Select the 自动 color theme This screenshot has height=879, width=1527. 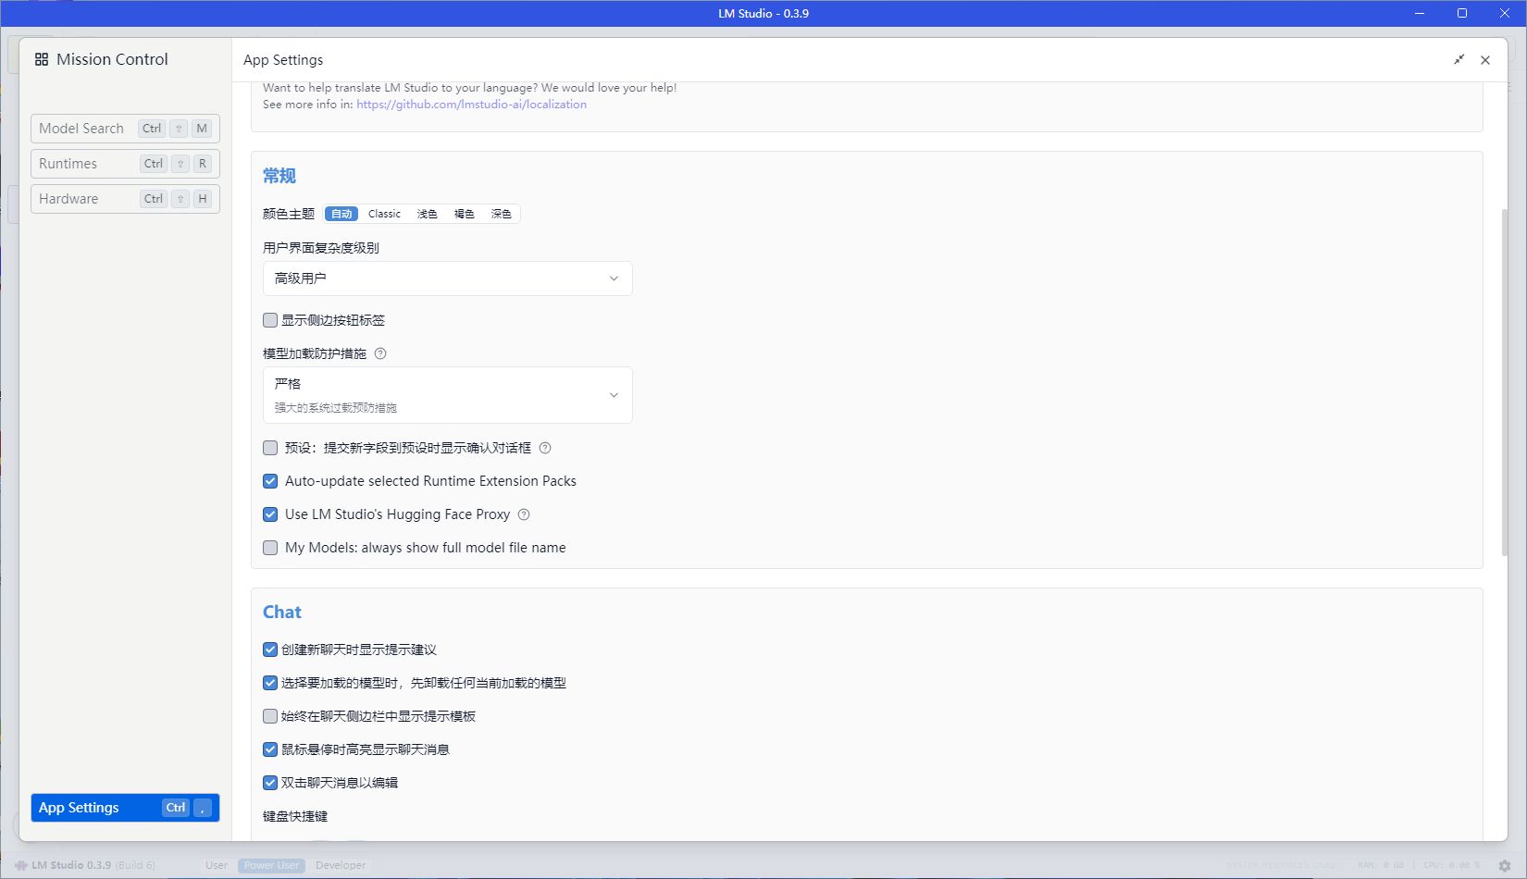[x=341, y=214]
